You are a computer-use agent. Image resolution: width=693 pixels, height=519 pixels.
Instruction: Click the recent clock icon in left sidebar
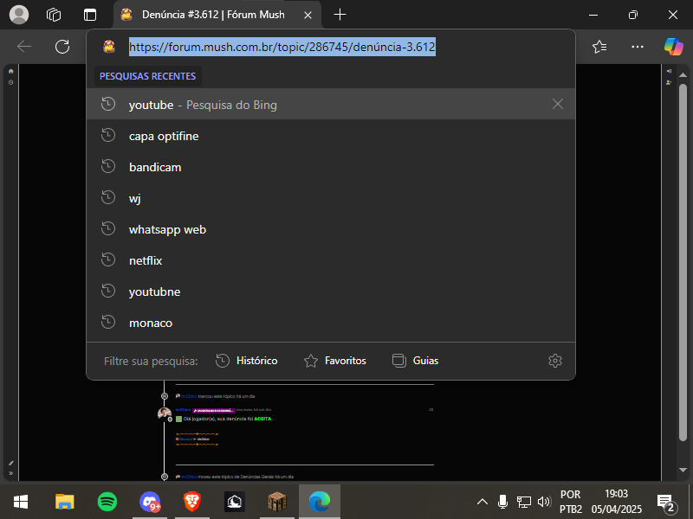10,82
